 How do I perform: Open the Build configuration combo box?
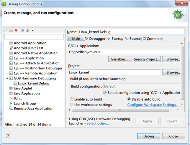point(142,86)
